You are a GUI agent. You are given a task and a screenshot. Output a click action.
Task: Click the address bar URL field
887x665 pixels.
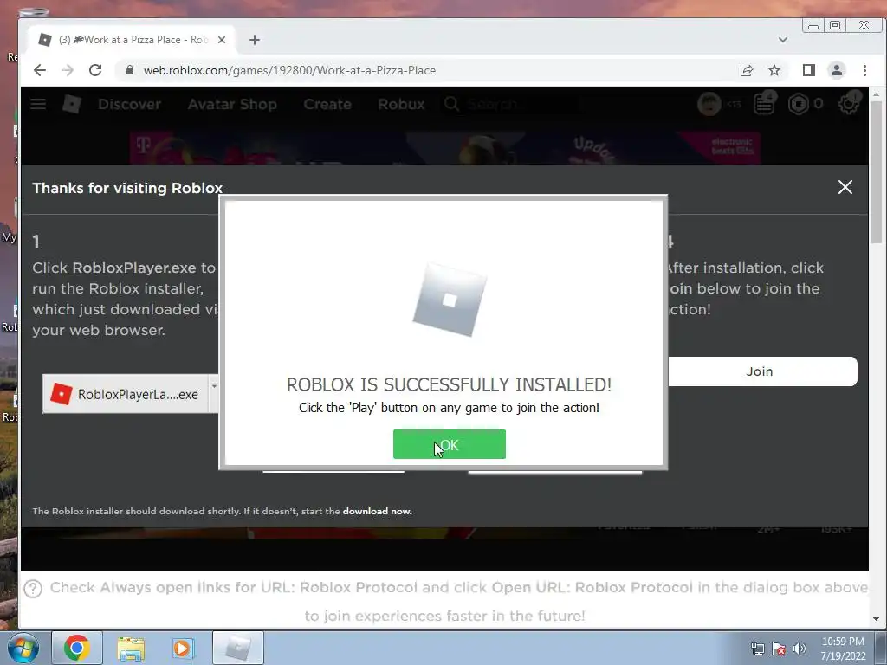pos(424,70)
